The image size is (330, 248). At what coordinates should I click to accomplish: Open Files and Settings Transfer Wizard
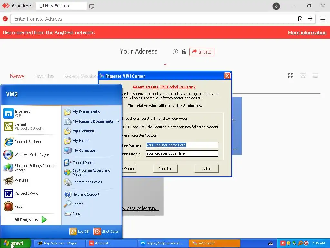click(x=31, y=168)
